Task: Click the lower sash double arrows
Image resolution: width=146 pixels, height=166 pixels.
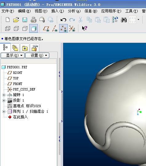Action: 59,139
